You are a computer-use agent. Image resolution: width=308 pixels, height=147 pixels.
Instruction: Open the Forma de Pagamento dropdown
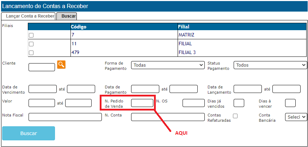tap(168, 65)
